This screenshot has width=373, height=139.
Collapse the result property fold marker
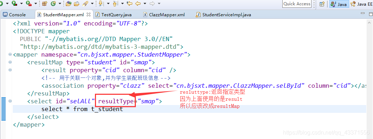tap(10, 70)
